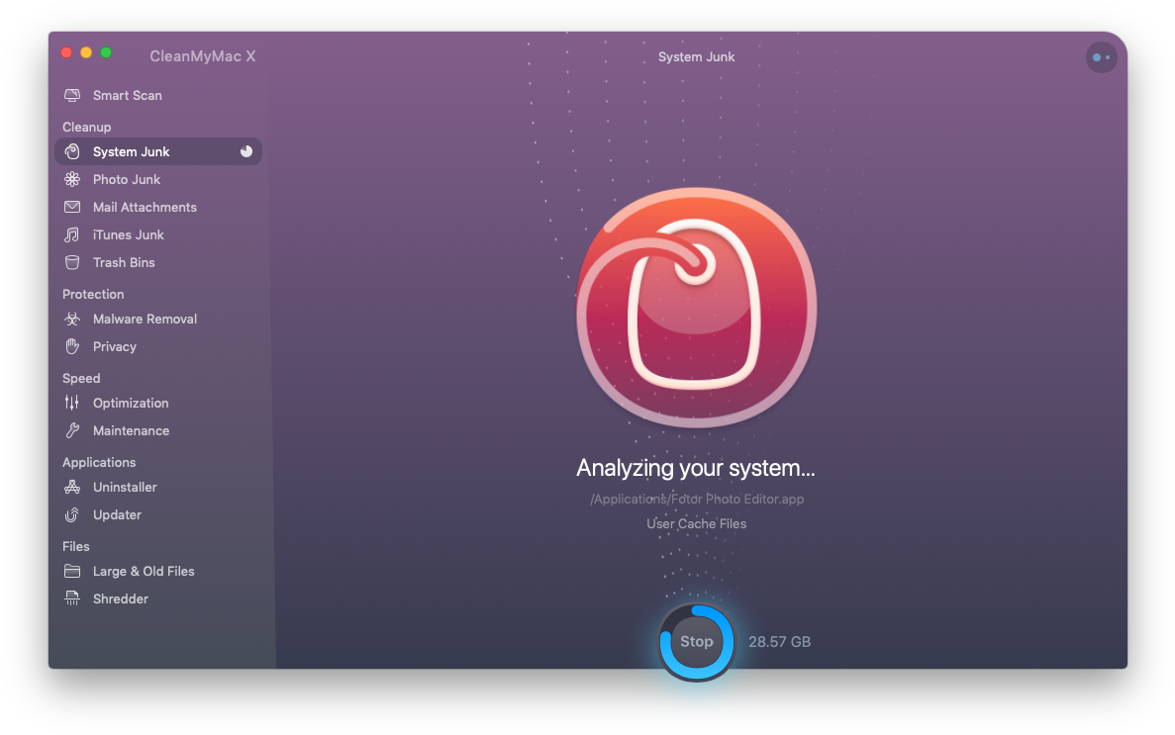
Task: Select iTunes Junk
Action: [x=158, y=234]
